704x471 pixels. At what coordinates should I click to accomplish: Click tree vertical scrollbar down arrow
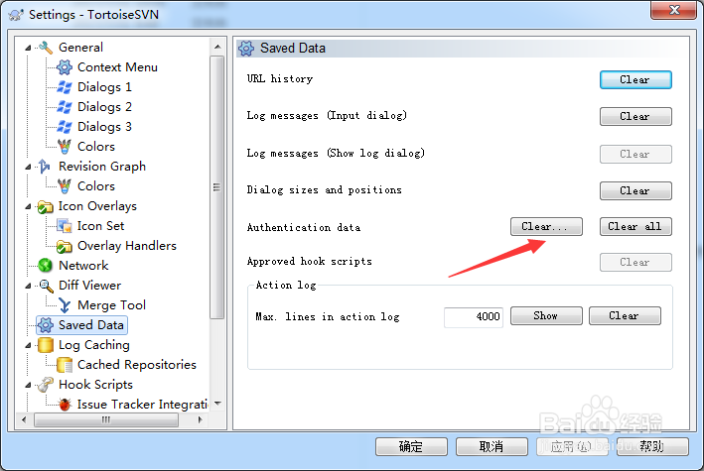click(217, 403)
